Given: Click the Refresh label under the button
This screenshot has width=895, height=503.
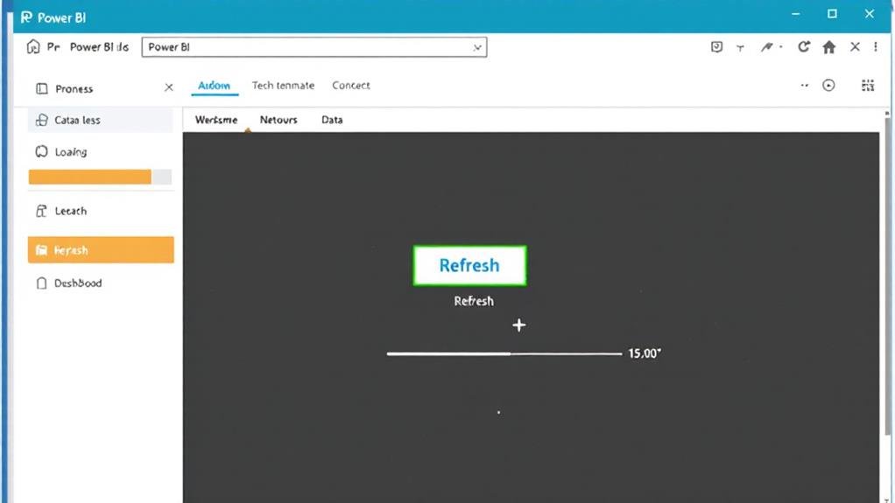Looking at the screenshot, I should (x=474, y=301).
